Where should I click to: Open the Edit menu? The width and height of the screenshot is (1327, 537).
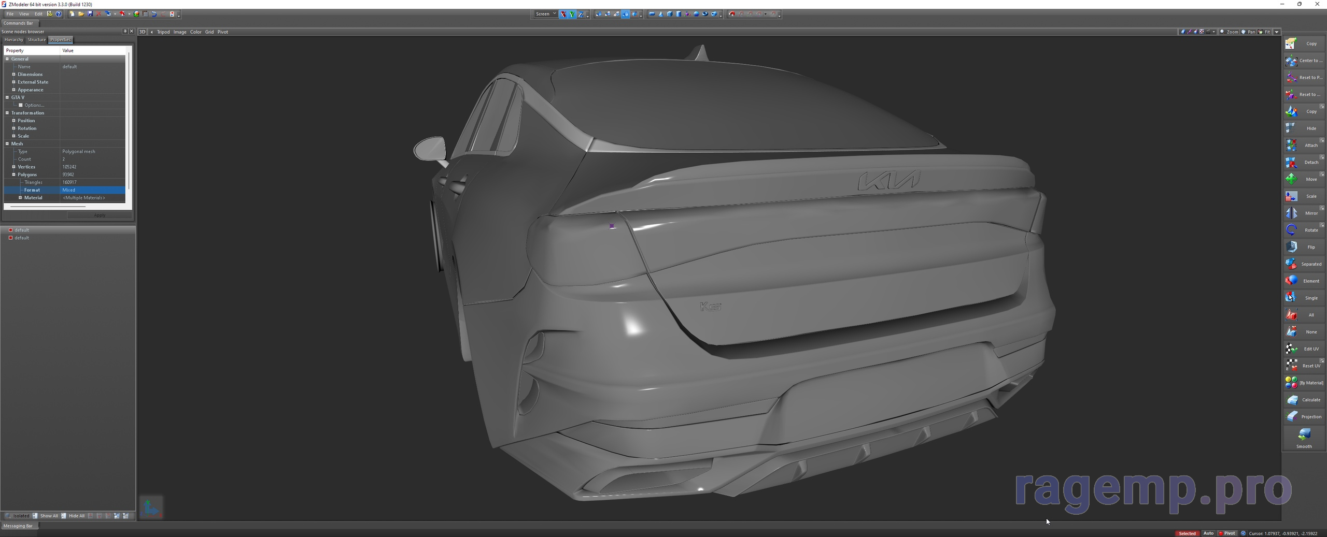point(38,14)
